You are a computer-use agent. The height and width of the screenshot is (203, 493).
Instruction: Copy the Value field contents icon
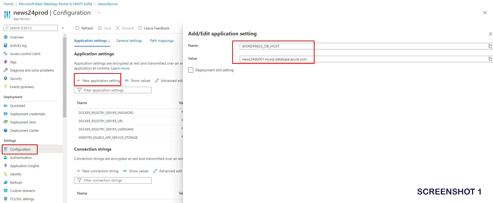coord(490,59)
